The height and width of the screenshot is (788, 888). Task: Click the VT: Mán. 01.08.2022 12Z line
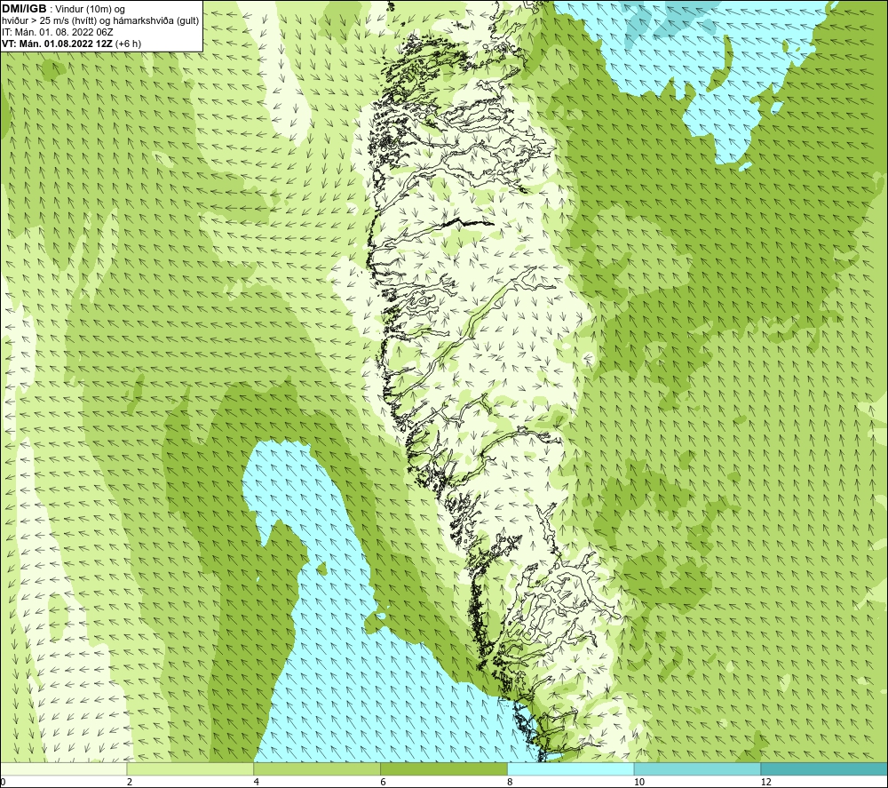71,44
